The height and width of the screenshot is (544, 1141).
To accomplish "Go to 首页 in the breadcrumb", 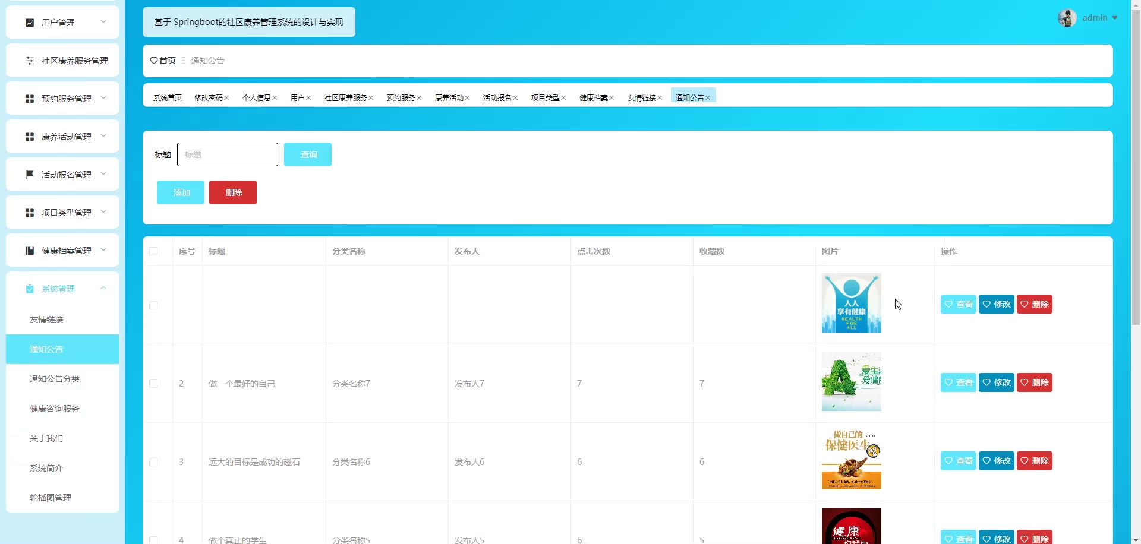I will (x=168, y=61).
